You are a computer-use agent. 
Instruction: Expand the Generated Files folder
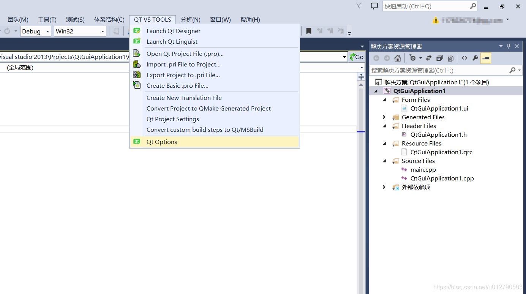[384, 117]
